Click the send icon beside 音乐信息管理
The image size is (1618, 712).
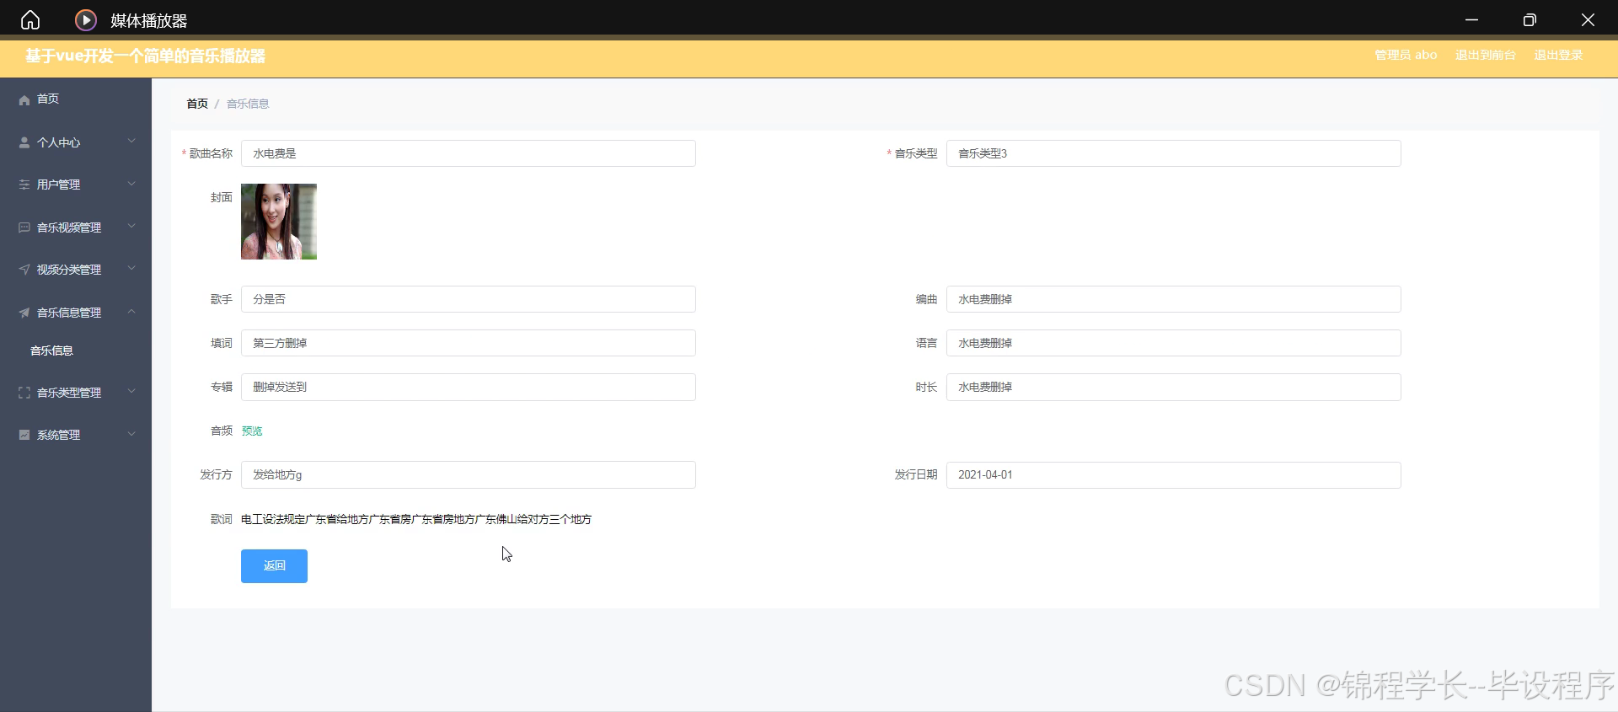tap(24, 313)
